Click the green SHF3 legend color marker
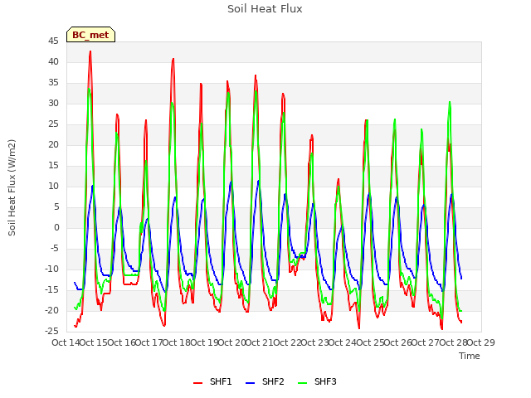Image resolution: width=531 pixels, height=398 pixels. coord(302,383)
